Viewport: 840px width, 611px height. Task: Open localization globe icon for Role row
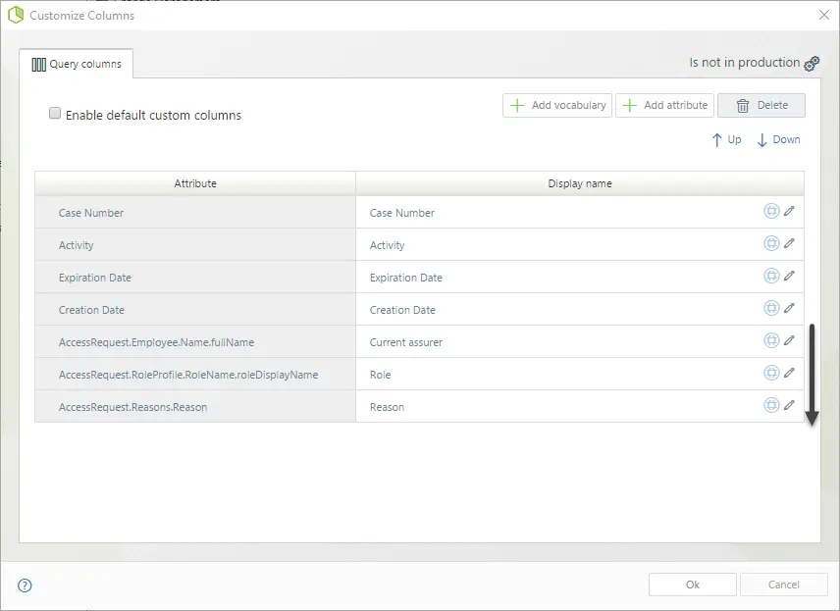point(771,373)
